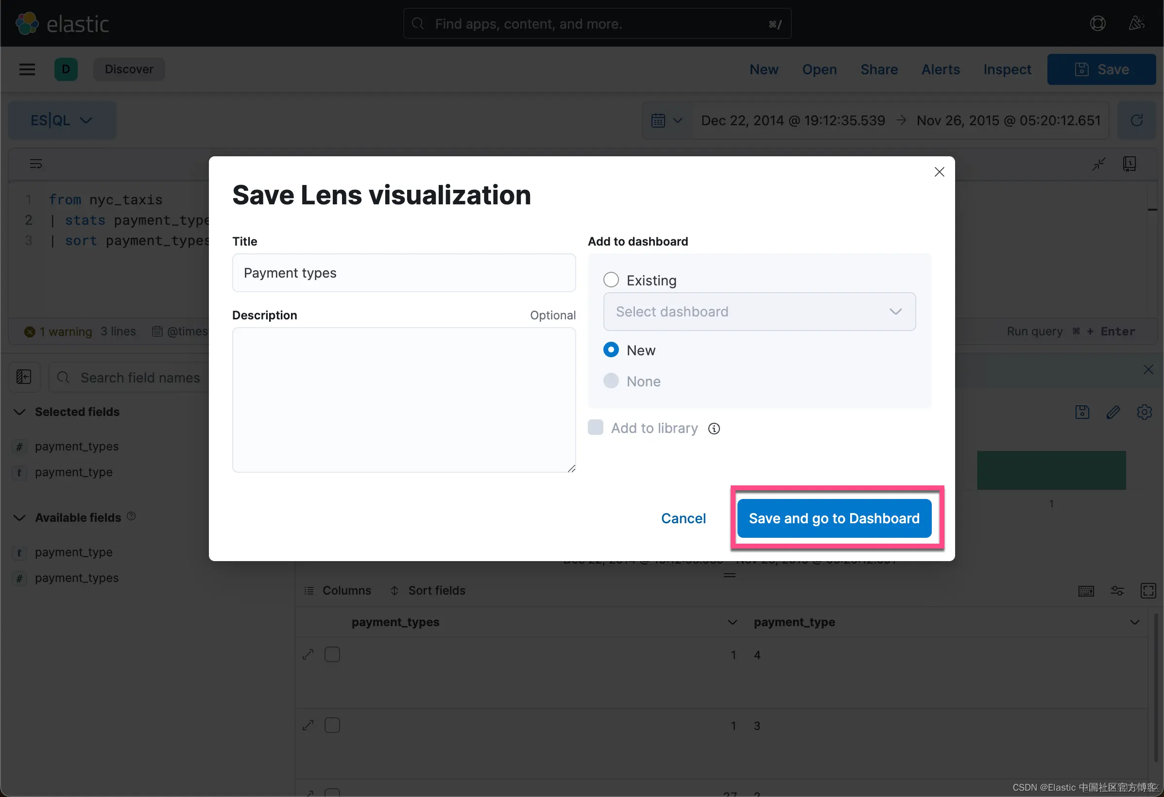The image size is (1164, 797).
Task: Click the Elastic logo icon
Action: pyautogui.click(x=27, y=23)
